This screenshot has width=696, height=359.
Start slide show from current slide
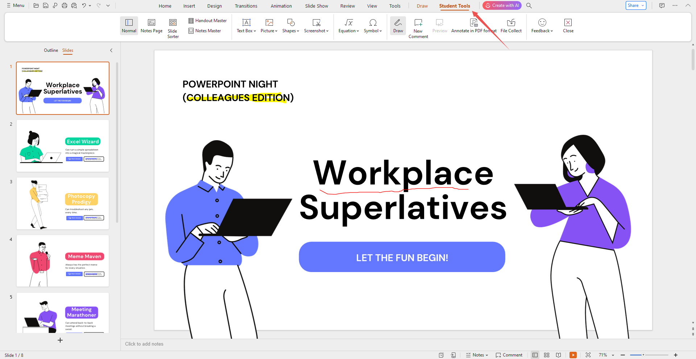573,355
